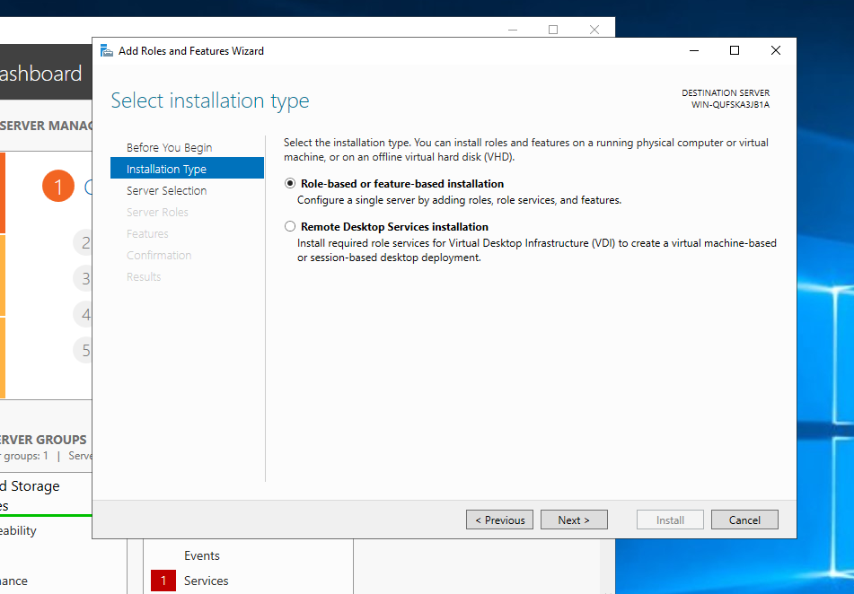Minimize the Server Manager window
The width and height of the screenshot is (854, 594).
click(x=512, y=30)
